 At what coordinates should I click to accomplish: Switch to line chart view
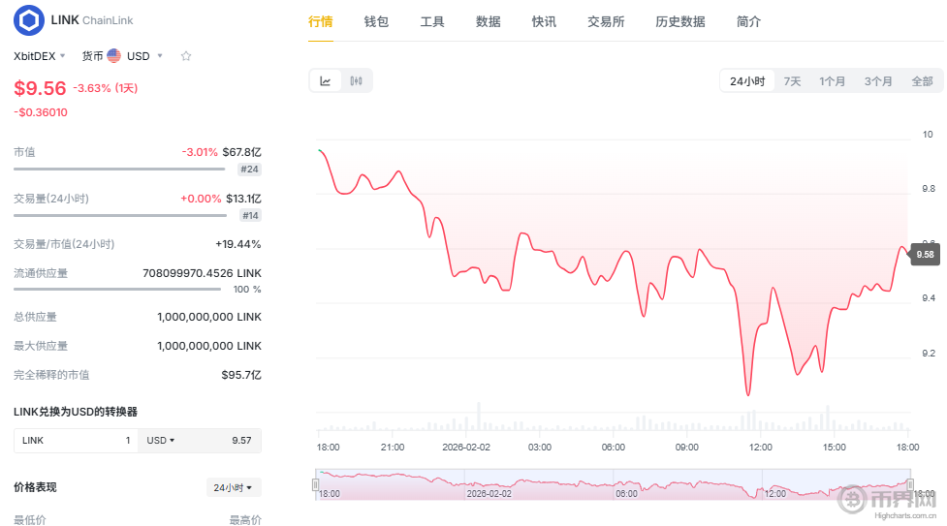326,81
